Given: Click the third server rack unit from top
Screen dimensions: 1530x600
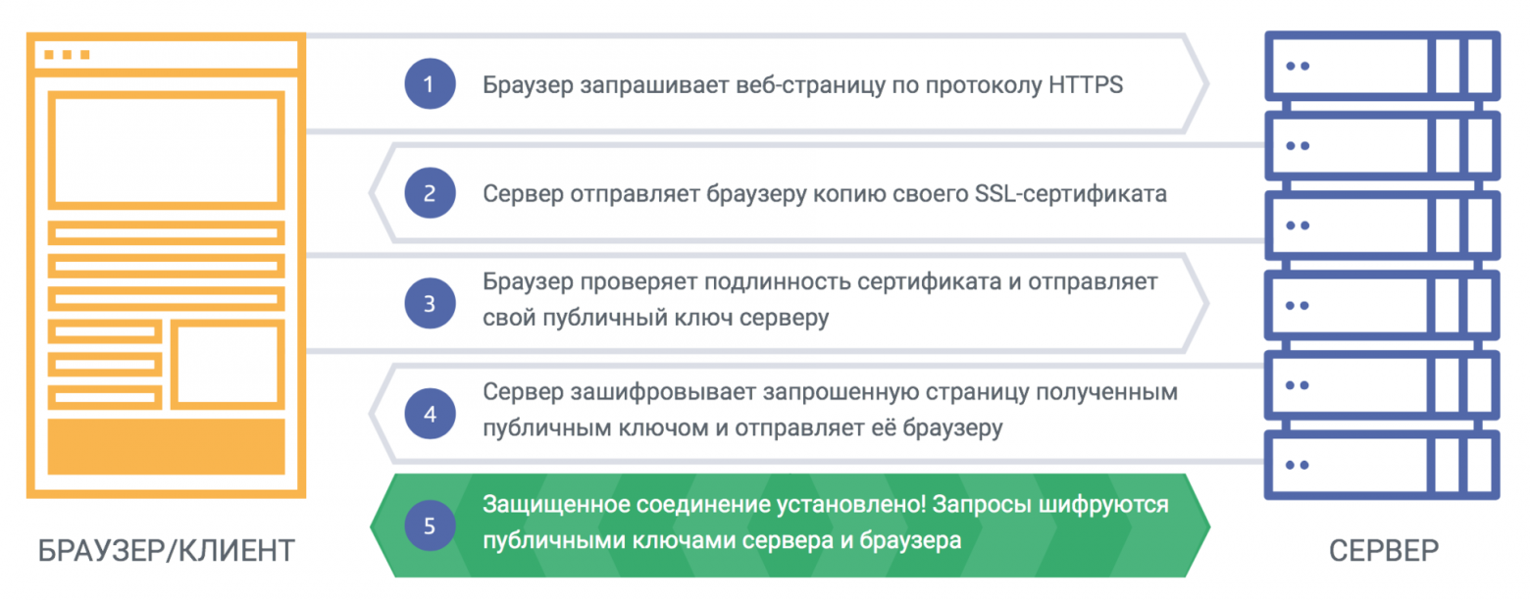Looking at the screenshot, I should pyautogui.click(x=1381, y=225).
